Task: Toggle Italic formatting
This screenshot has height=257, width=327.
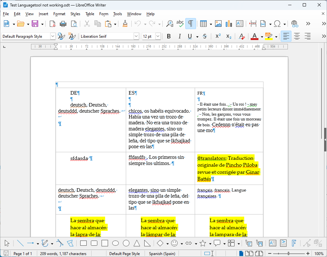Action: click(x=180, y=36)
